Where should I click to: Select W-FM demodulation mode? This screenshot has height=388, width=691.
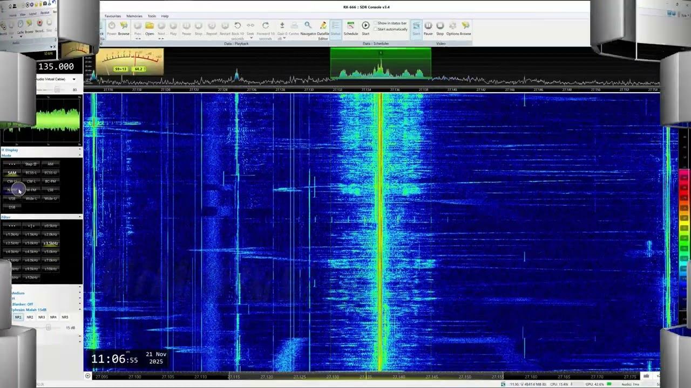[31, 190]
